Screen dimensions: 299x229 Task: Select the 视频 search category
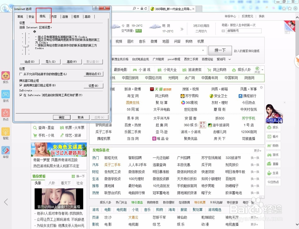[x=119, y=41]
